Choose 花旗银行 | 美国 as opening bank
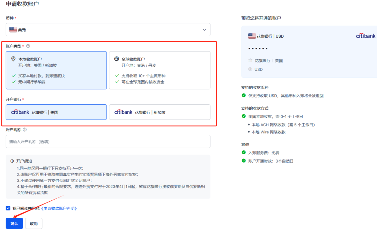Image resolution: width=377 pixels, height=230 pixels. coord(56,112)
